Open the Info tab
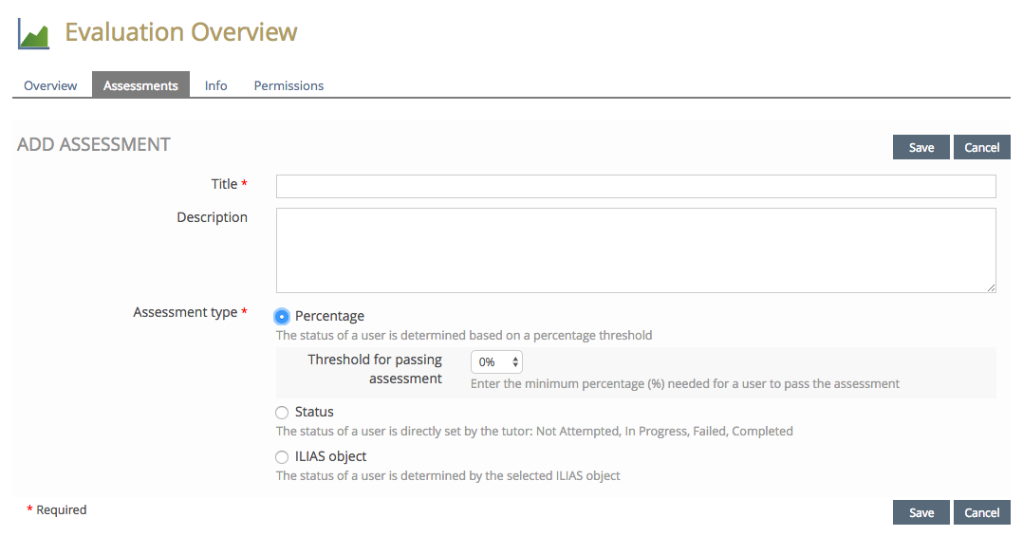The width and height of the screenshot is (1023, 536). coord(216,85)
